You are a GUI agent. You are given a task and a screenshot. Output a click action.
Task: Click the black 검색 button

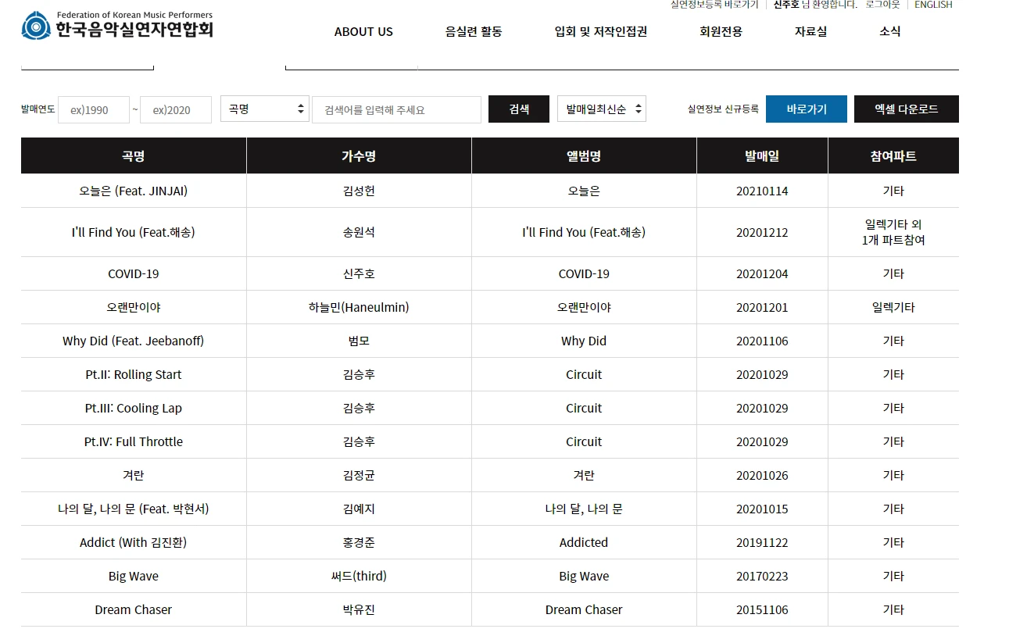[519, 109]
